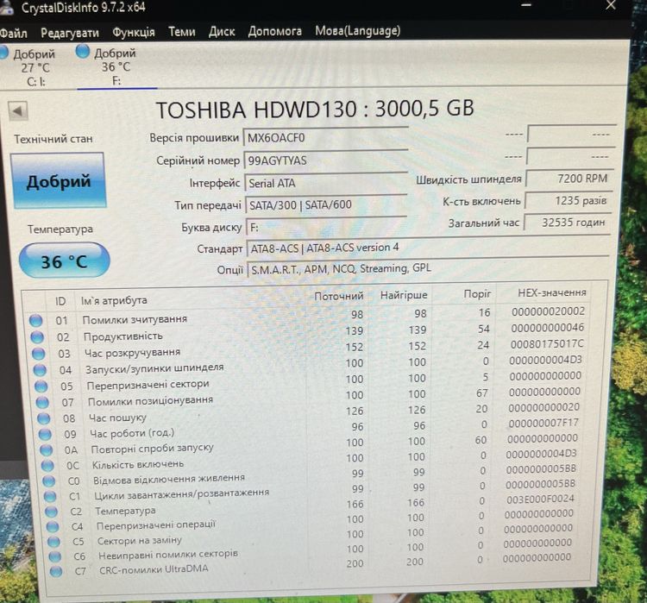Click status icon of CRC-помилки UltraDMA

tap(56, 571)
